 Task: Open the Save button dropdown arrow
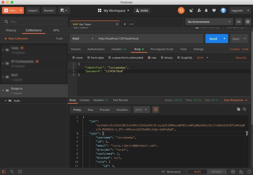click(245, 38)
